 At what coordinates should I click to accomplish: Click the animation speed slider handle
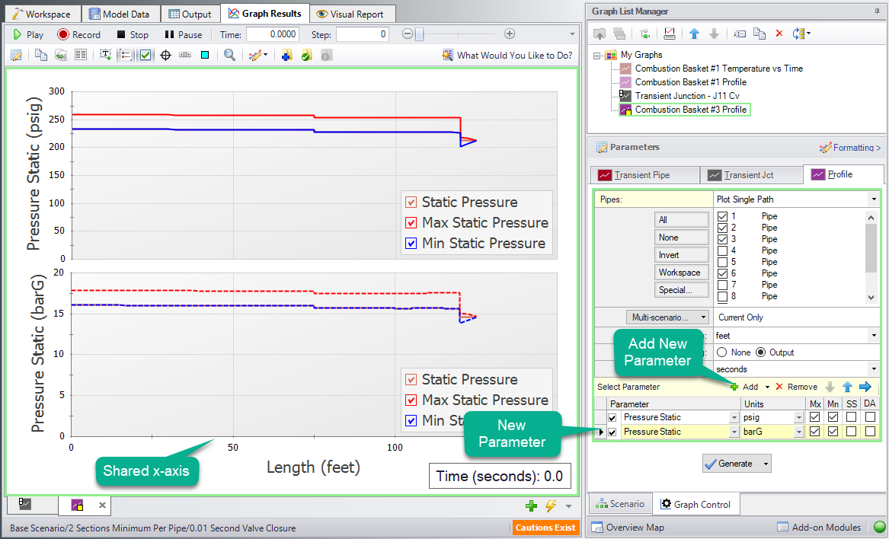click(x=418, y=34)
